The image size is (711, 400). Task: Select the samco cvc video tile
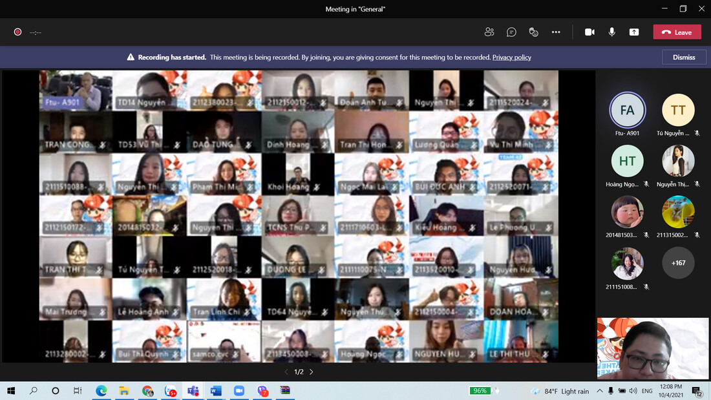[x=224, y=341]
